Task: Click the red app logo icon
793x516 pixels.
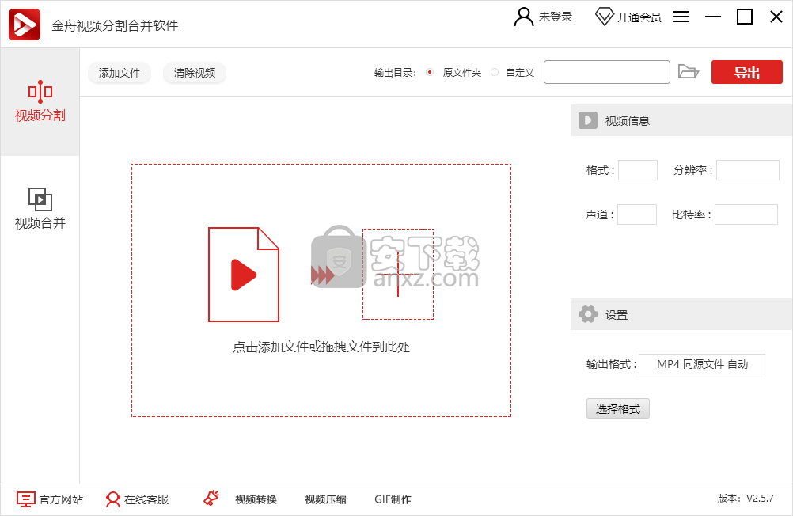Action: tap(25, 25)
